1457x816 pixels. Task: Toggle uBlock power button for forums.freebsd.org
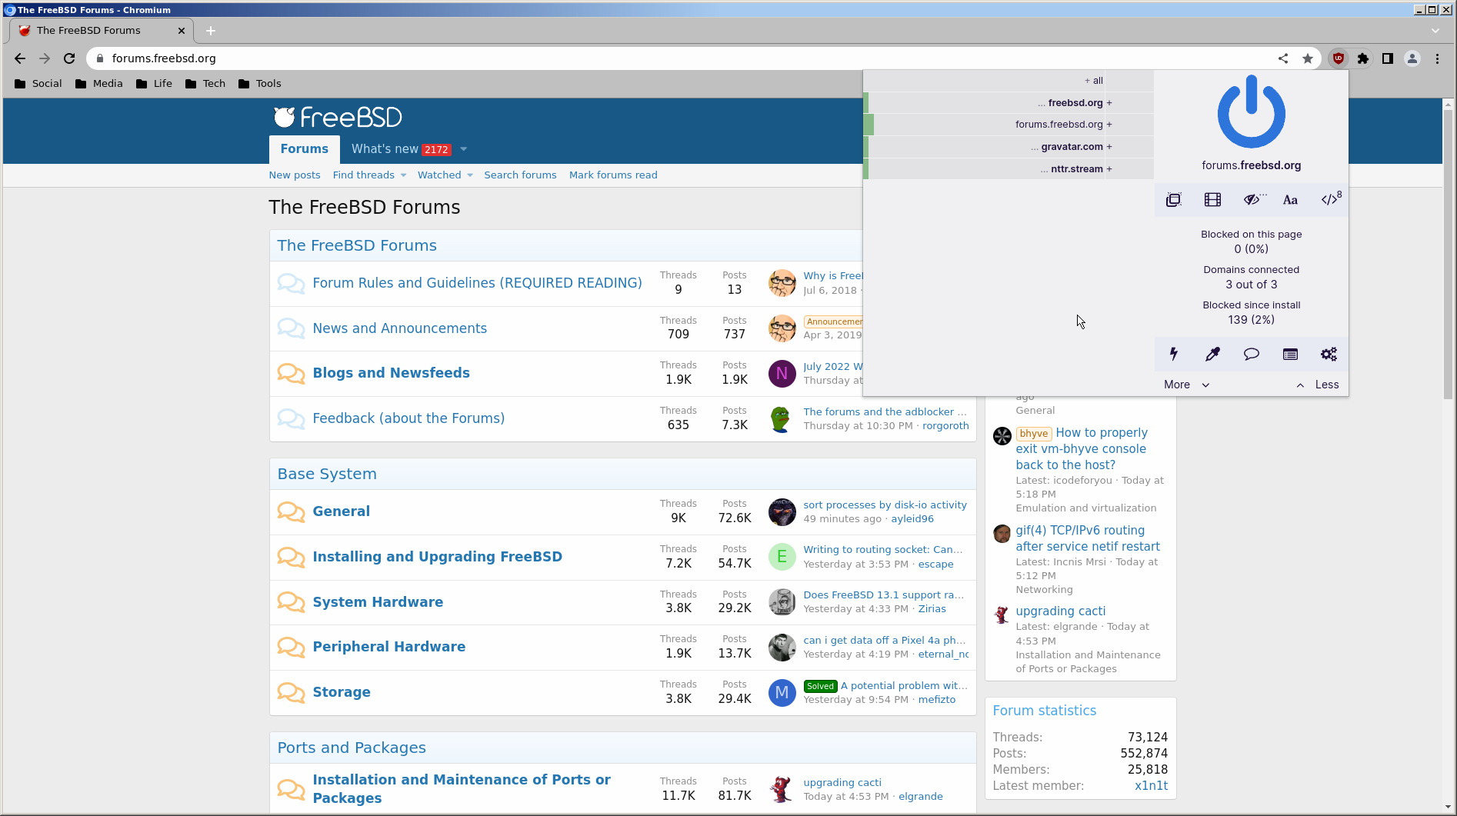coord(1251,114)
